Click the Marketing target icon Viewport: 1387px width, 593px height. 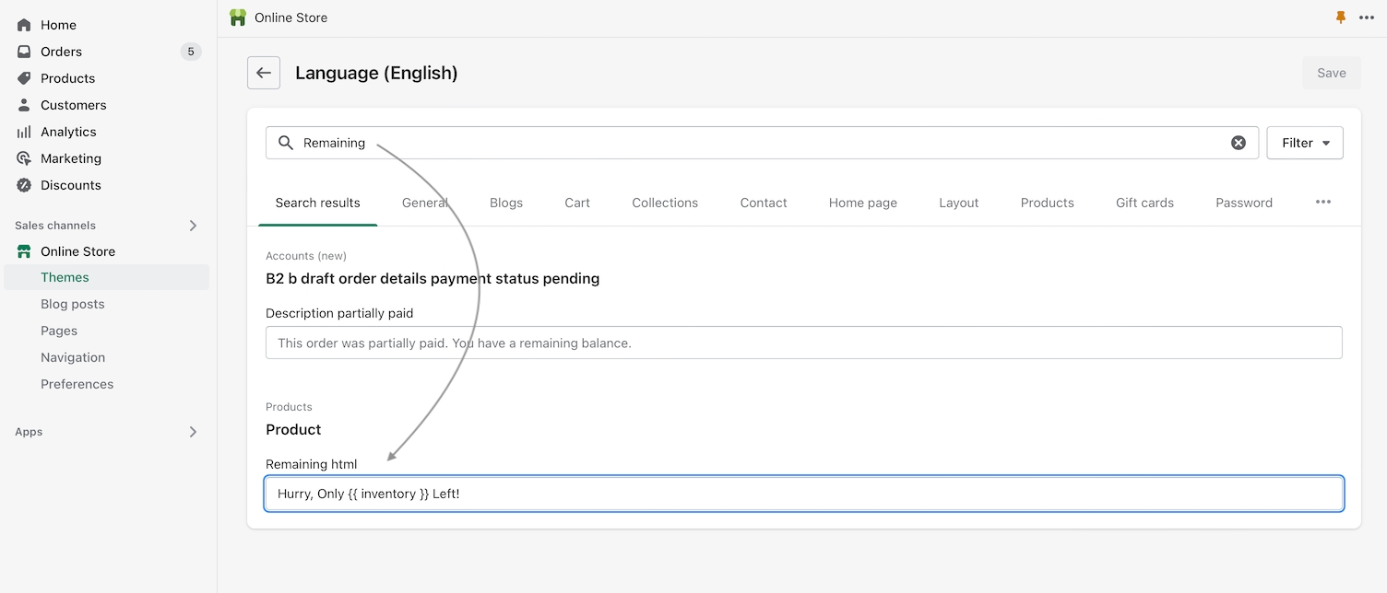[x=24, y=158]
